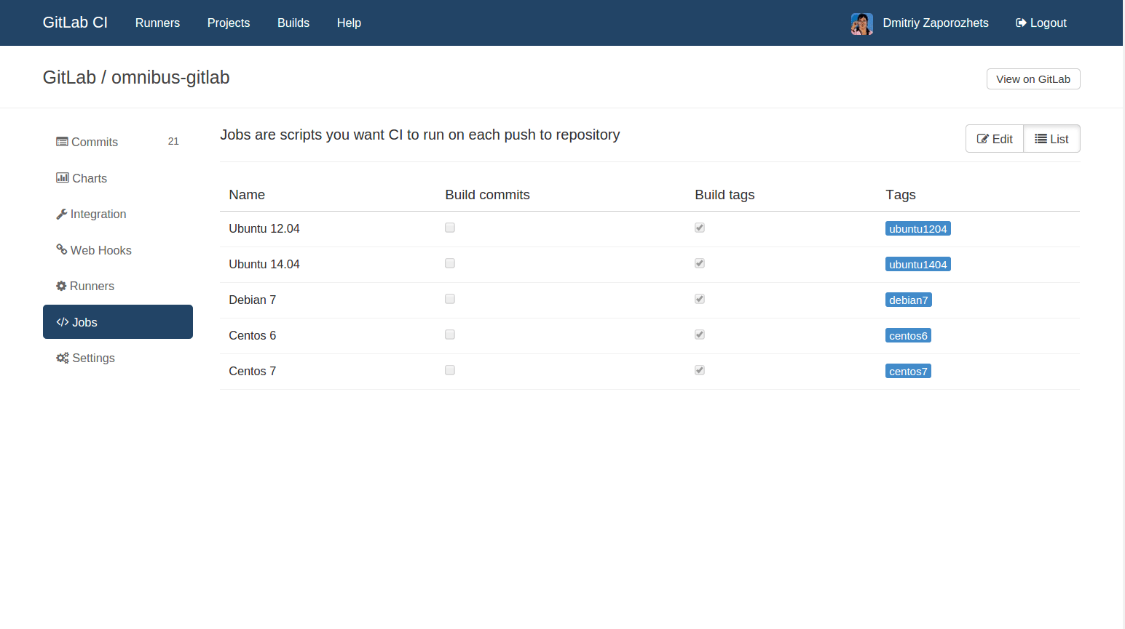
Task: Uncheck Build tags for Ubuntu 14.04
Action: (699, 263)
